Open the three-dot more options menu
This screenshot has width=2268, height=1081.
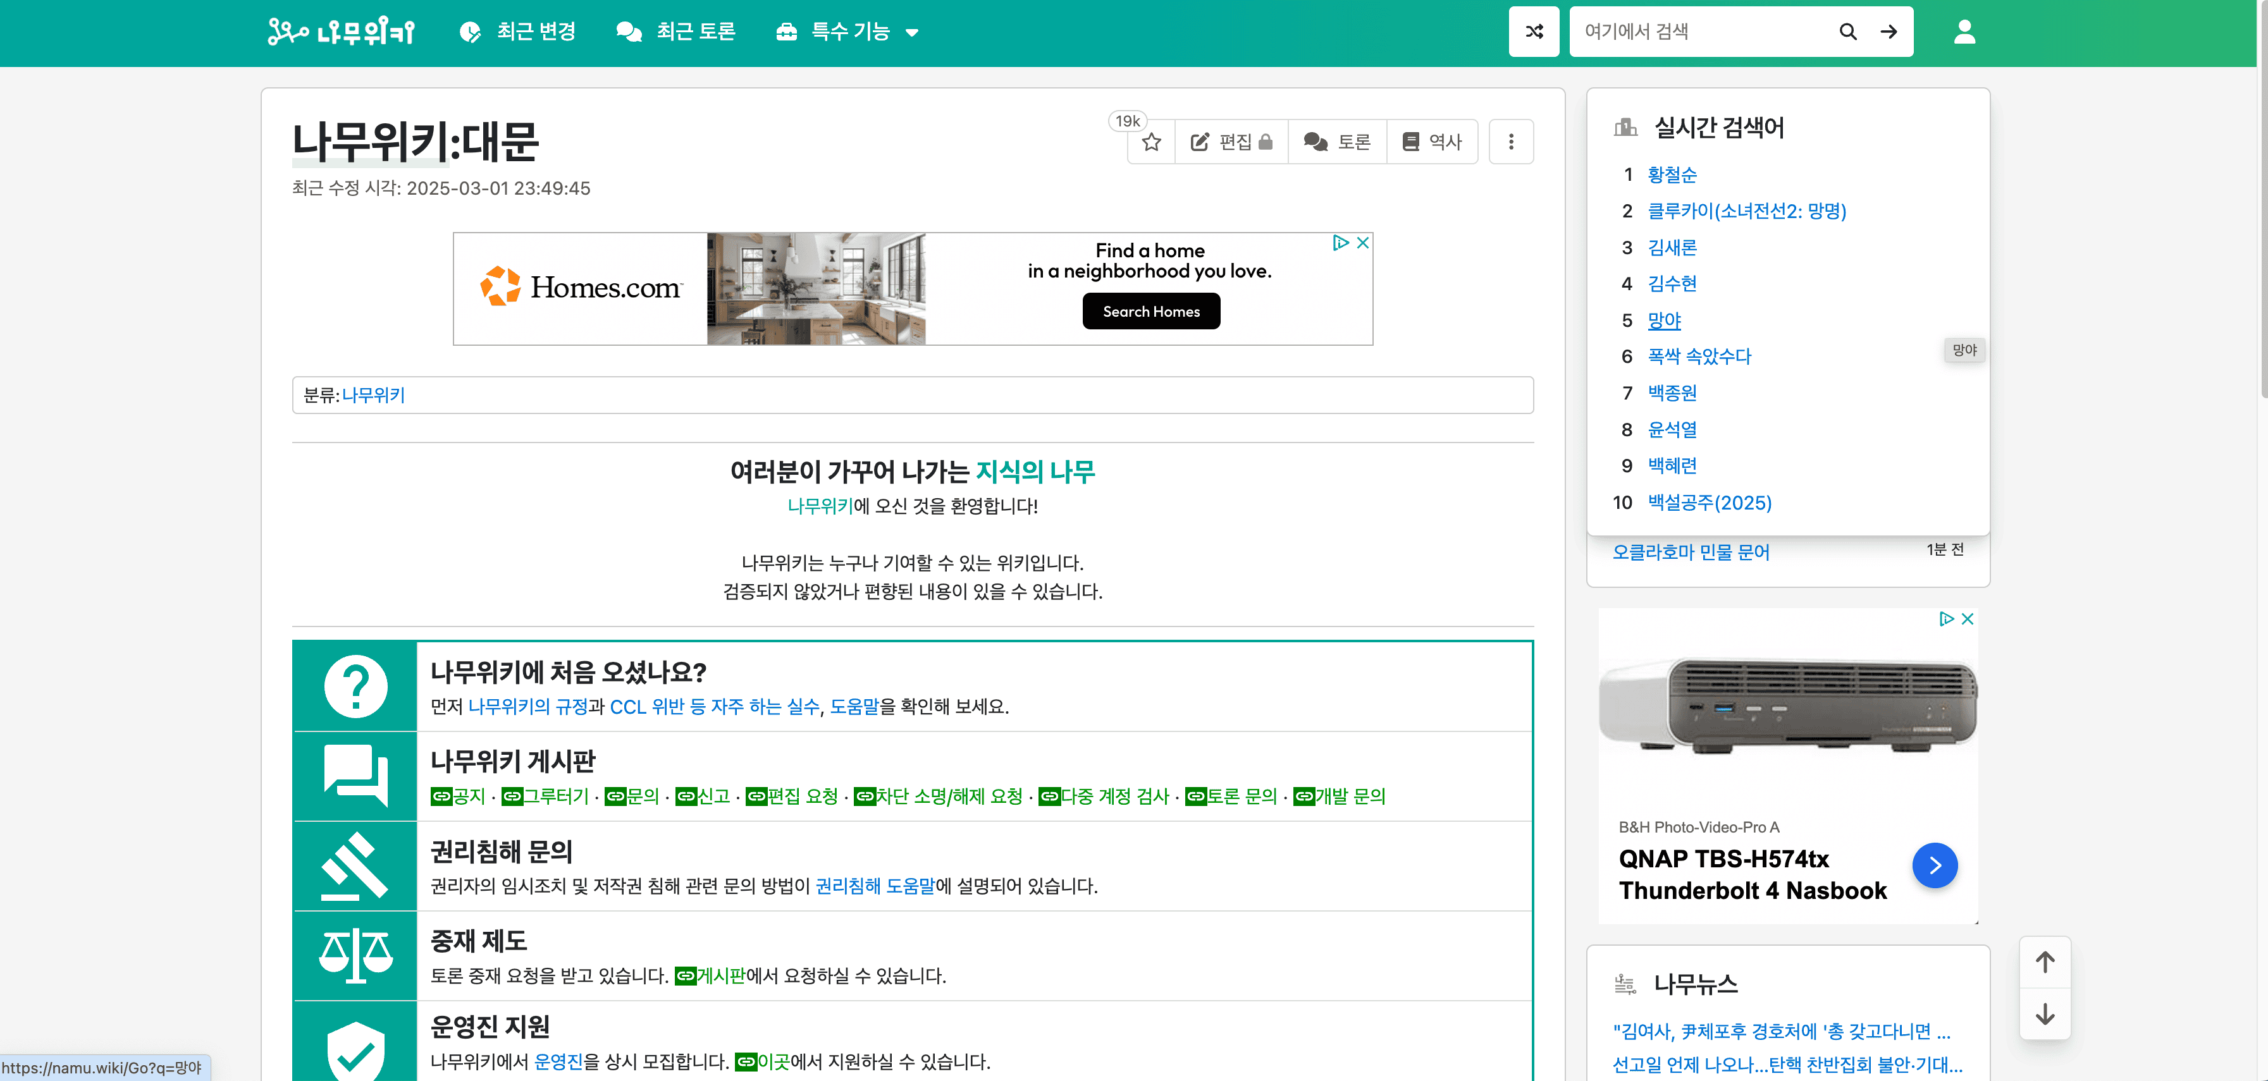click(1511, 142)
